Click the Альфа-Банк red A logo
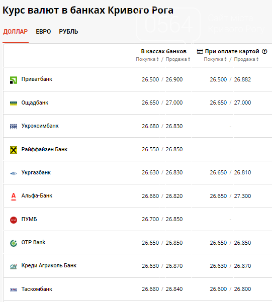 click(x=14, y=196)
